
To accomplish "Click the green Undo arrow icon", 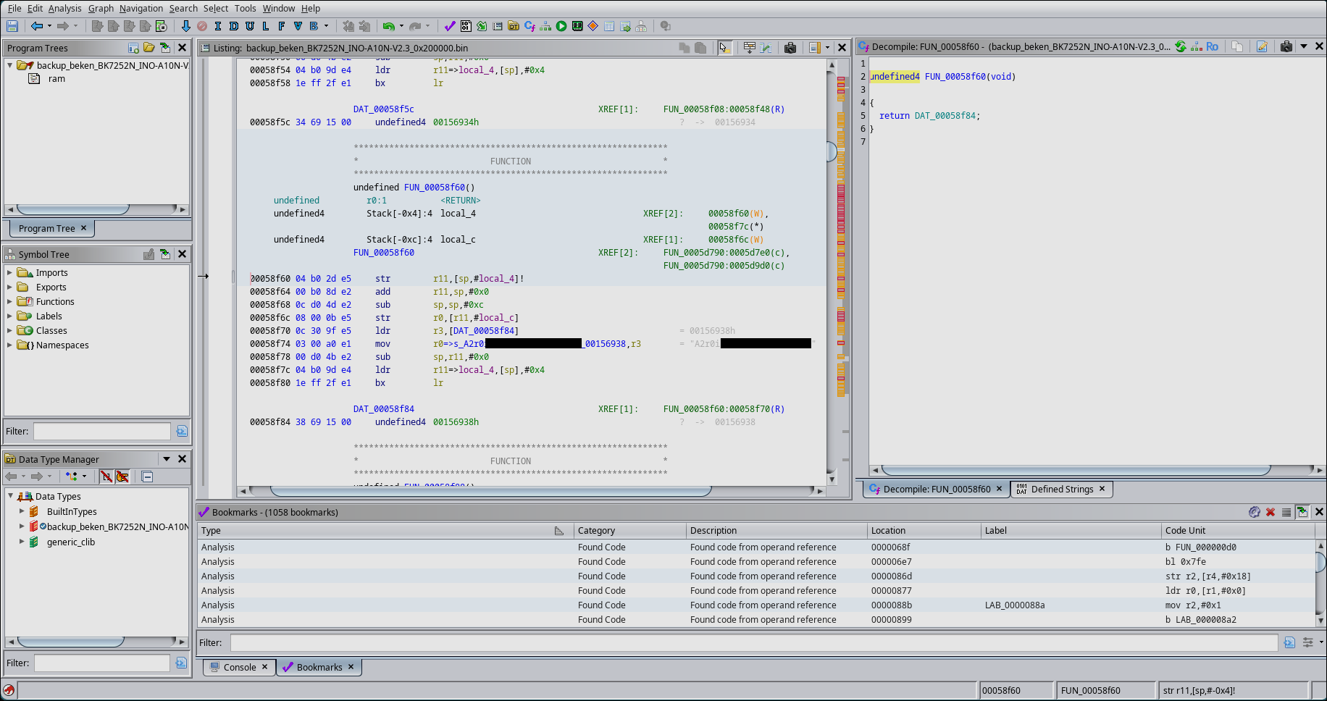I will [389, 26].
